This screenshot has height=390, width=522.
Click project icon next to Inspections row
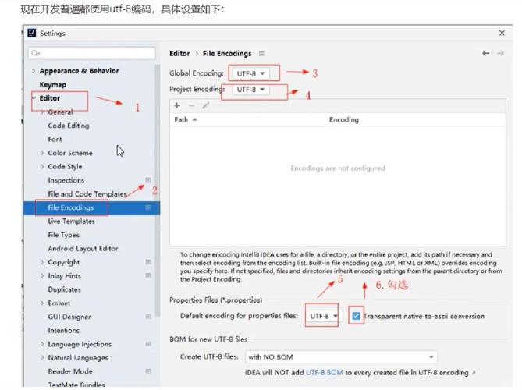click(148, 180)
